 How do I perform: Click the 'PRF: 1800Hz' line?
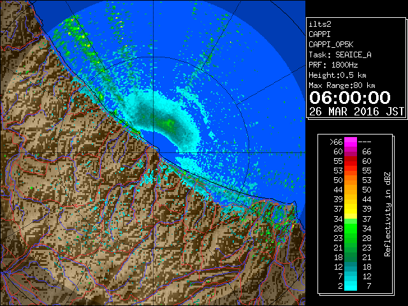[333, 65]
